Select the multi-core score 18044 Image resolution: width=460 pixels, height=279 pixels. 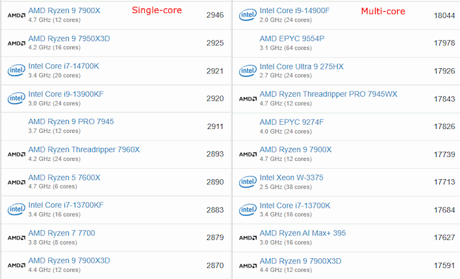444,16
